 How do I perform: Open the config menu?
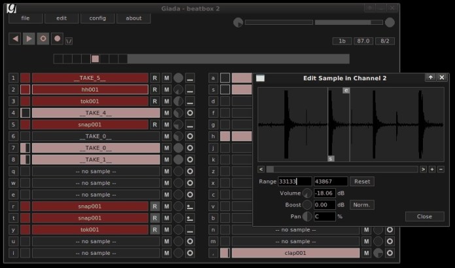97,18
